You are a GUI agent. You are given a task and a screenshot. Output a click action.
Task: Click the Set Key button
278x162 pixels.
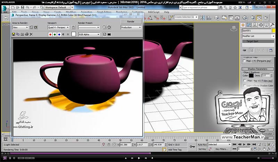pyautogui.click(x=202, y=149)
